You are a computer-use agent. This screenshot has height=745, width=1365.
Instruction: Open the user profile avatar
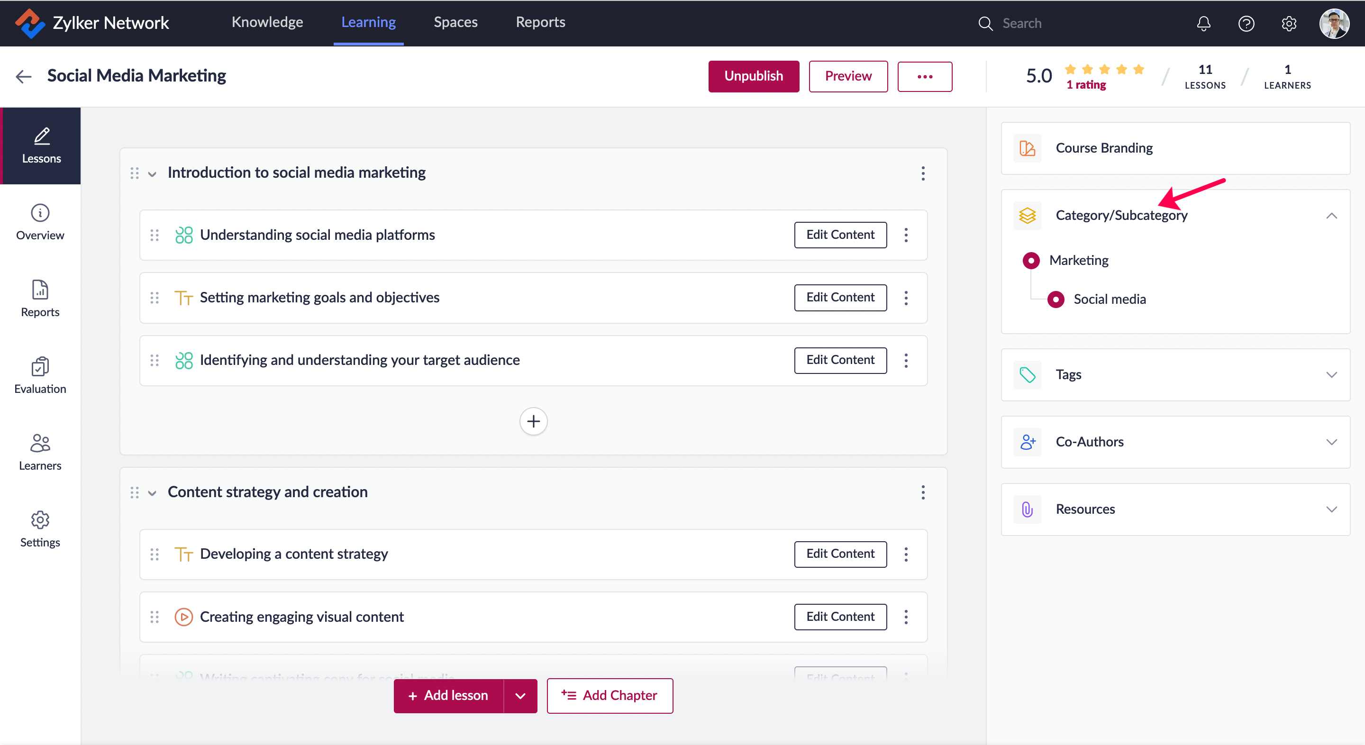click(x=1334, y=23)
